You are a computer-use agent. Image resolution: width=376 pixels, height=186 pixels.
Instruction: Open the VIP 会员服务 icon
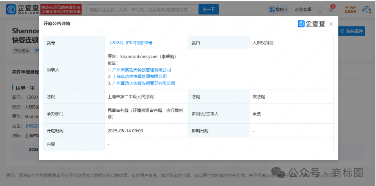350,9
